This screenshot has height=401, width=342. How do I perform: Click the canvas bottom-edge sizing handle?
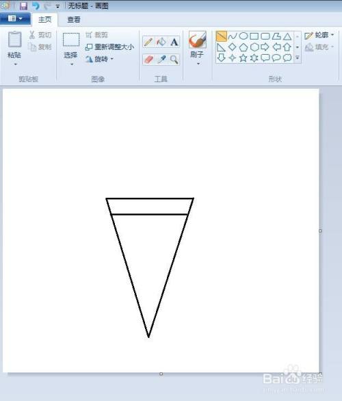161,374
